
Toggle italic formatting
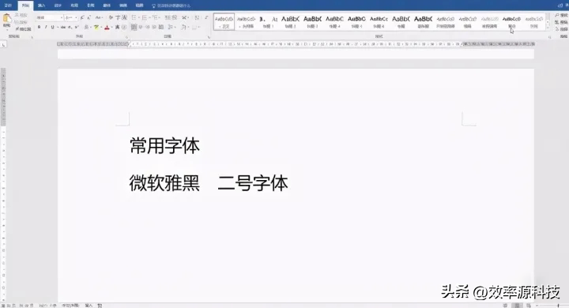pos(46,27)
